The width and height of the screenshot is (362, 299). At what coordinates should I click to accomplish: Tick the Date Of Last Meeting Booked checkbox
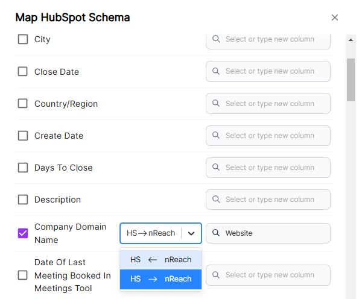(x=23, y=275)
